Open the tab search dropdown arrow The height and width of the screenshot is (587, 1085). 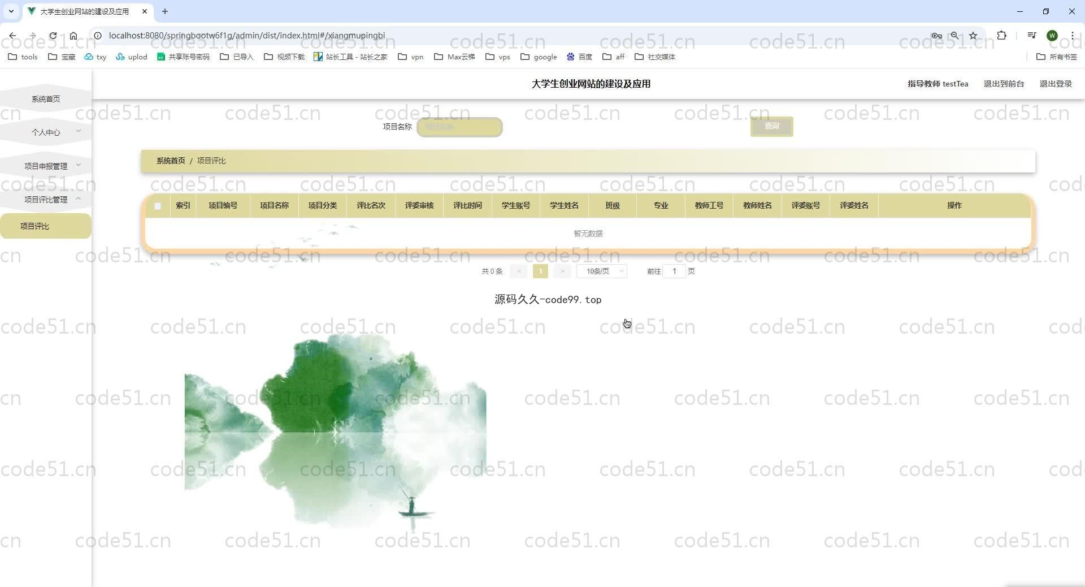point(11,11)
